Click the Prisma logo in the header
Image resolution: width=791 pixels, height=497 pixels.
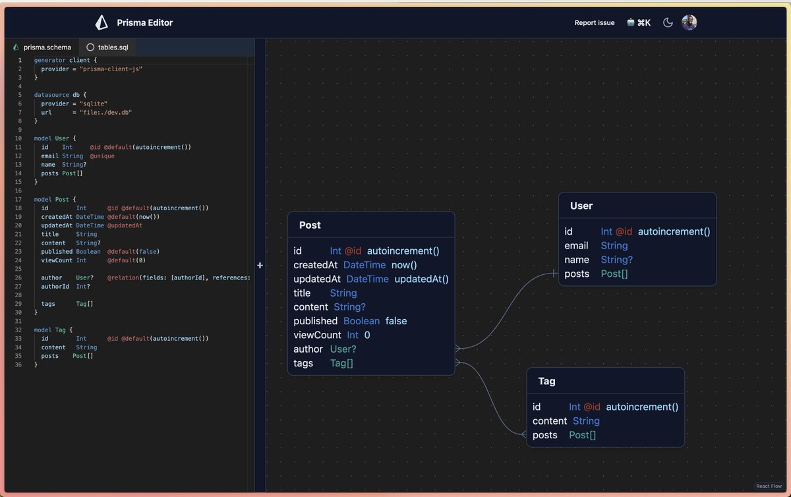100,22
